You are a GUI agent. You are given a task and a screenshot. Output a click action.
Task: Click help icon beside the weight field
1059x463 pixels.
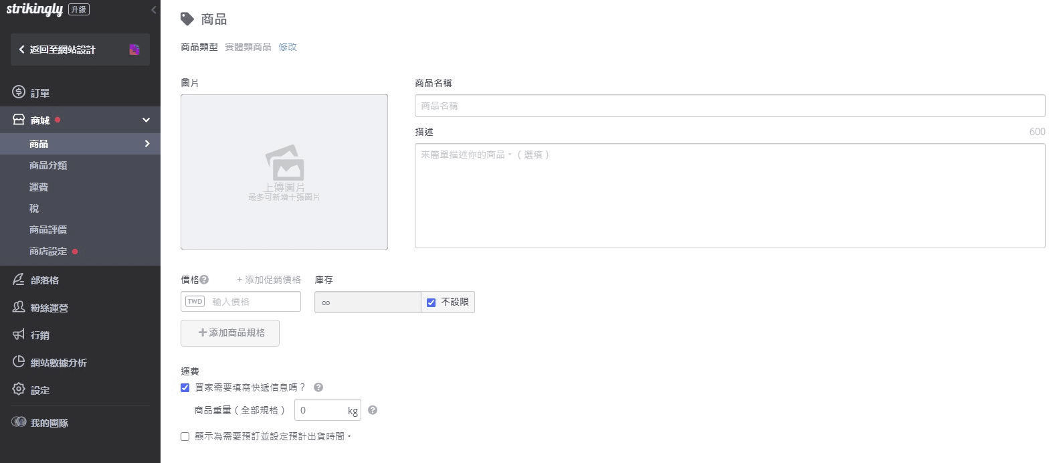[x=373, y=410]
